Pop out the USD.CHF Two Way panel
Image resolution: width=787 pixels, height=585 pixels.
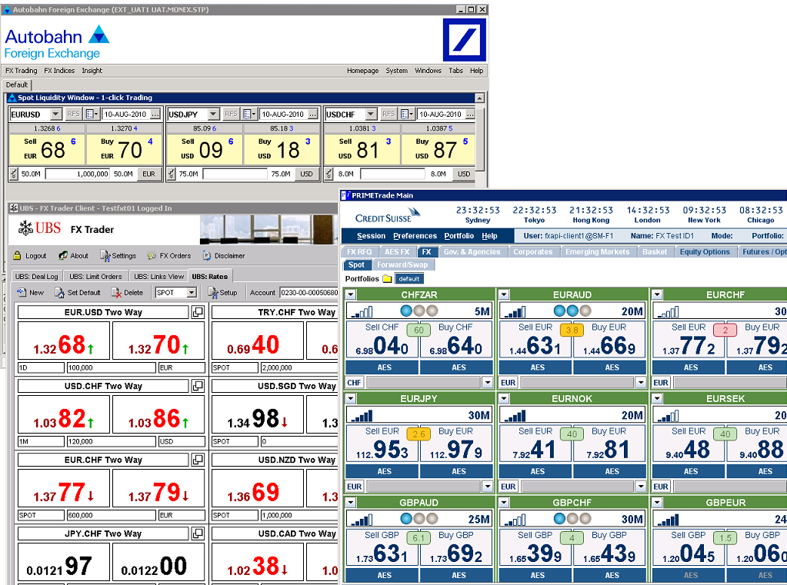pos(198,386)
